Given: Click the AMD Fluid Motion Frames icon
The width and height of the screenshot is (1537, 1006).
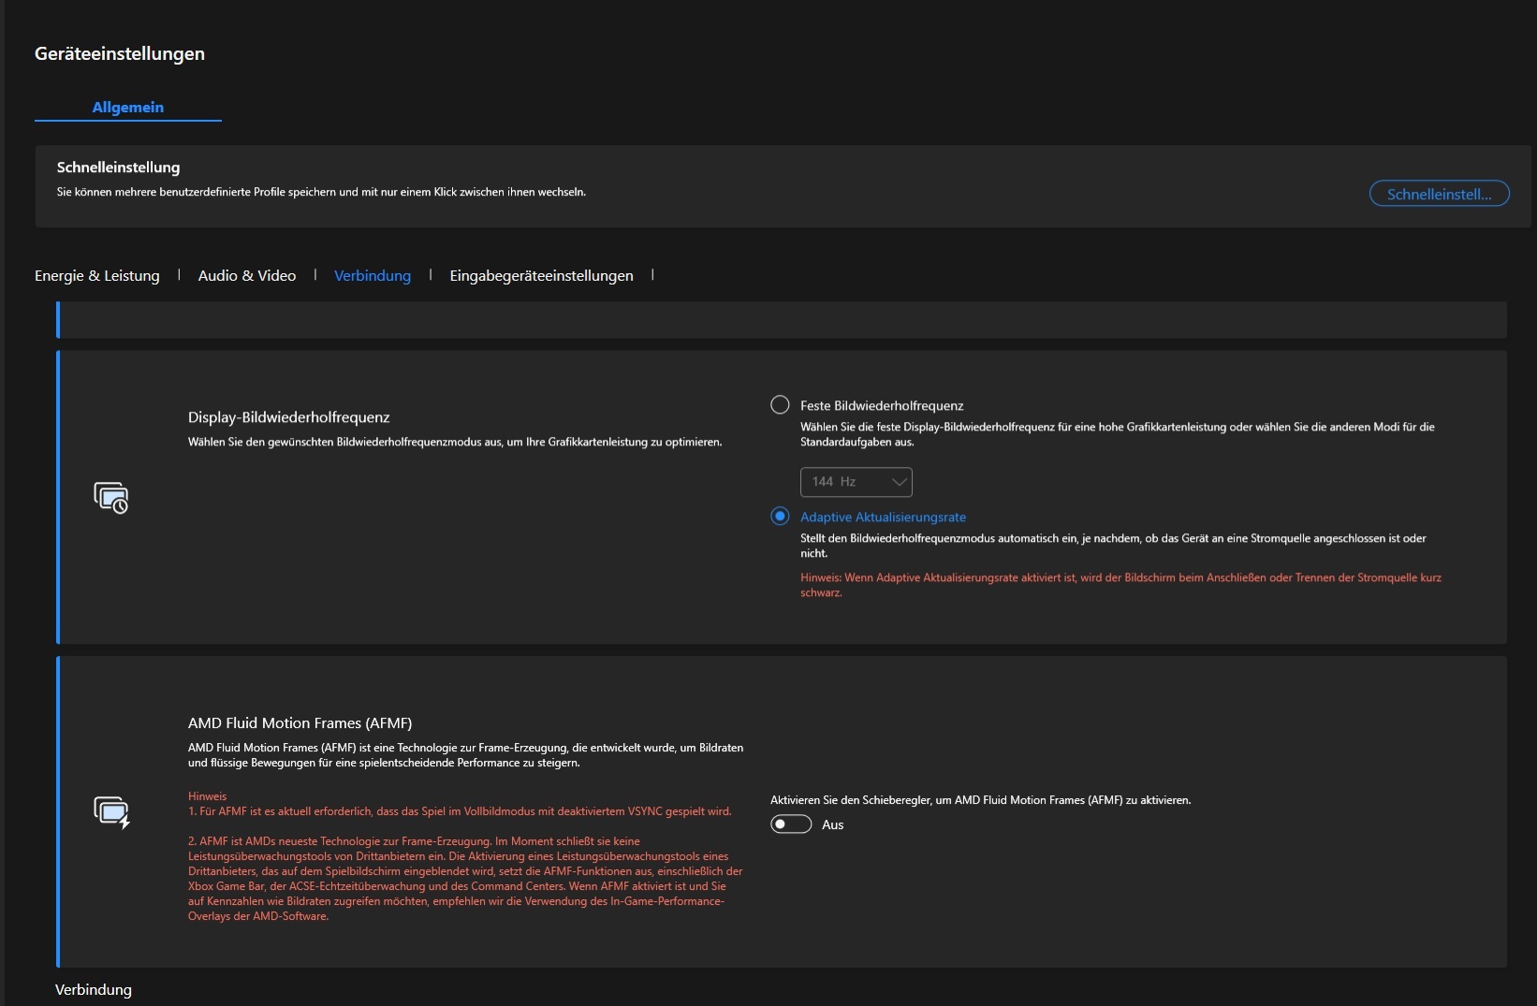Looking at the screenshot, I should 111,811.
